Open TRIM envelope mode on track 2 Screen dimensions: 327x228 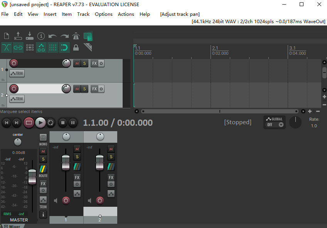(17, 99)
